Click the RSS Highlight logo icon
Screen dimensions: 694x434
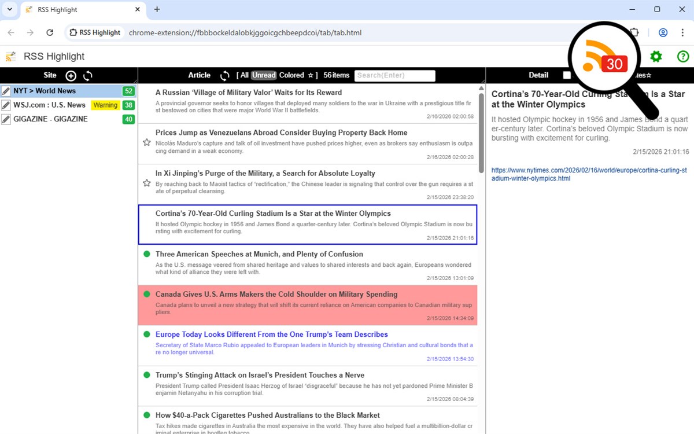pos(11,56)
